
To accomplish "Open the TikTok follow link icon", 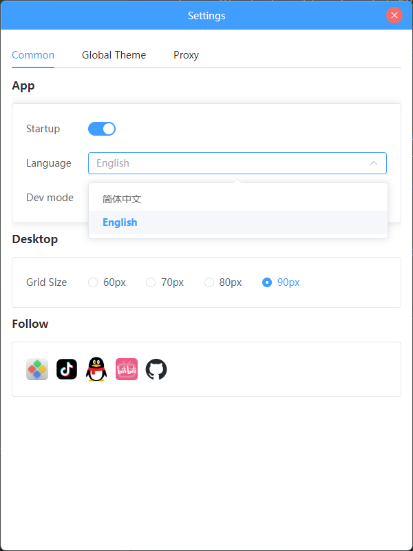I will [x=67, y=369].
